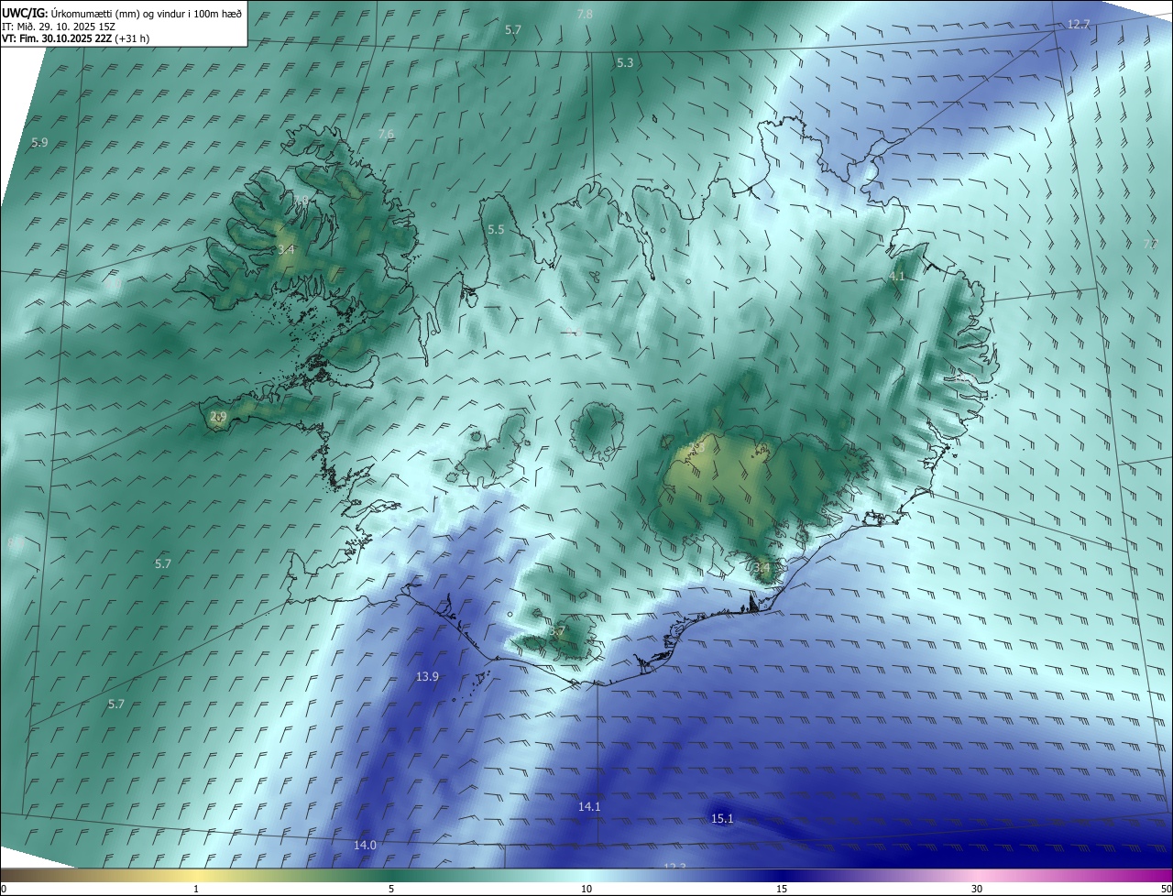
Task: Click the '0' label starting the color scale
Action: click(x=4, y=889)
